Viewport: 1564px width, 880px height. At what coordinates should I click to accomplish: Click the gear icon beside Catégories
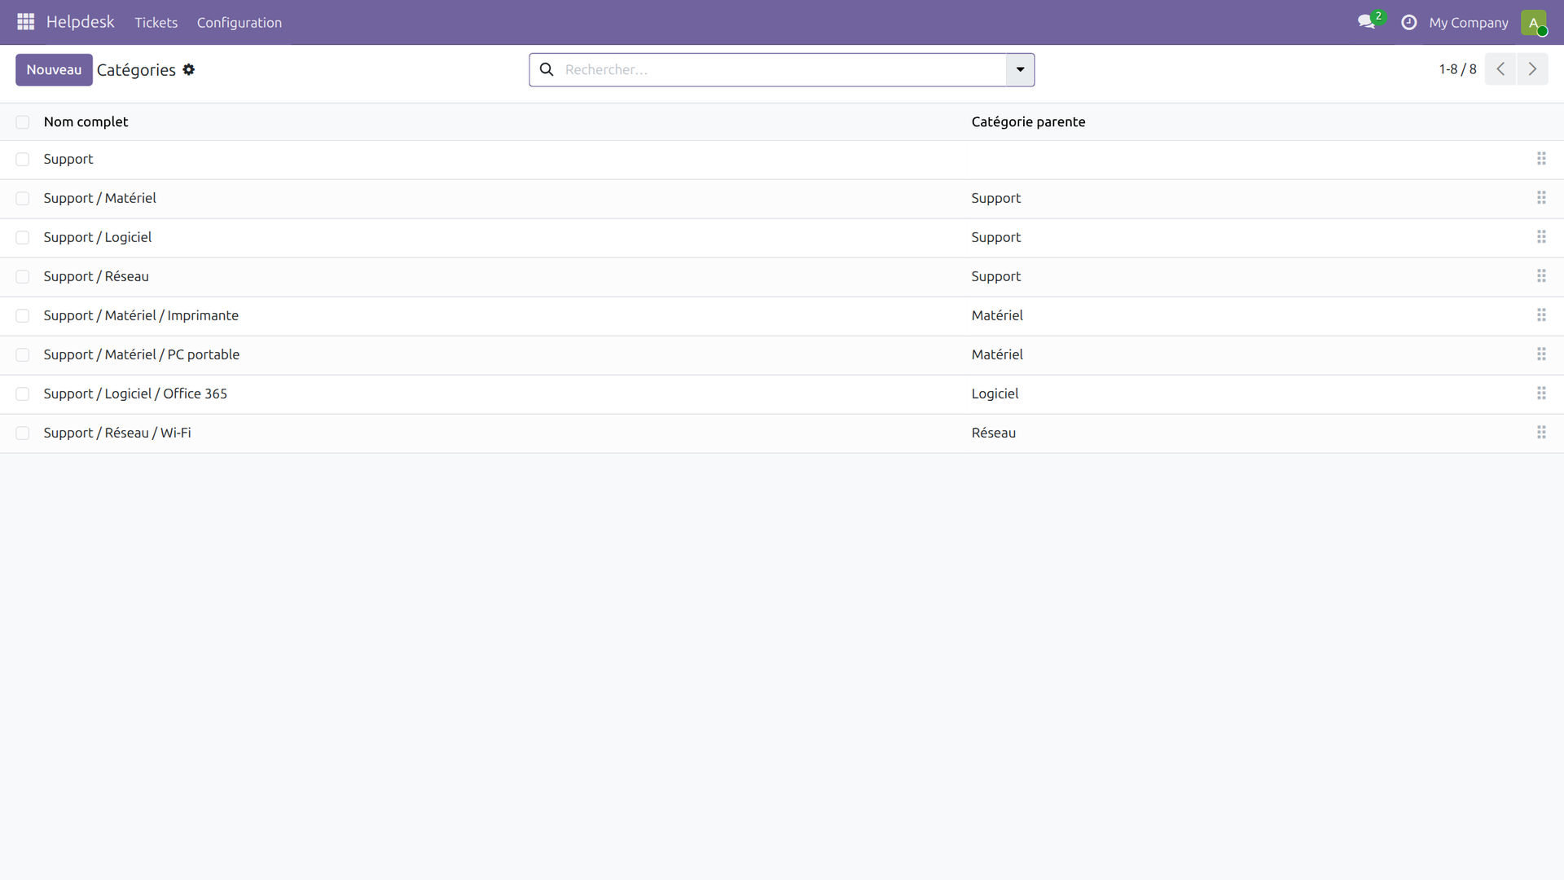point(189,70)
